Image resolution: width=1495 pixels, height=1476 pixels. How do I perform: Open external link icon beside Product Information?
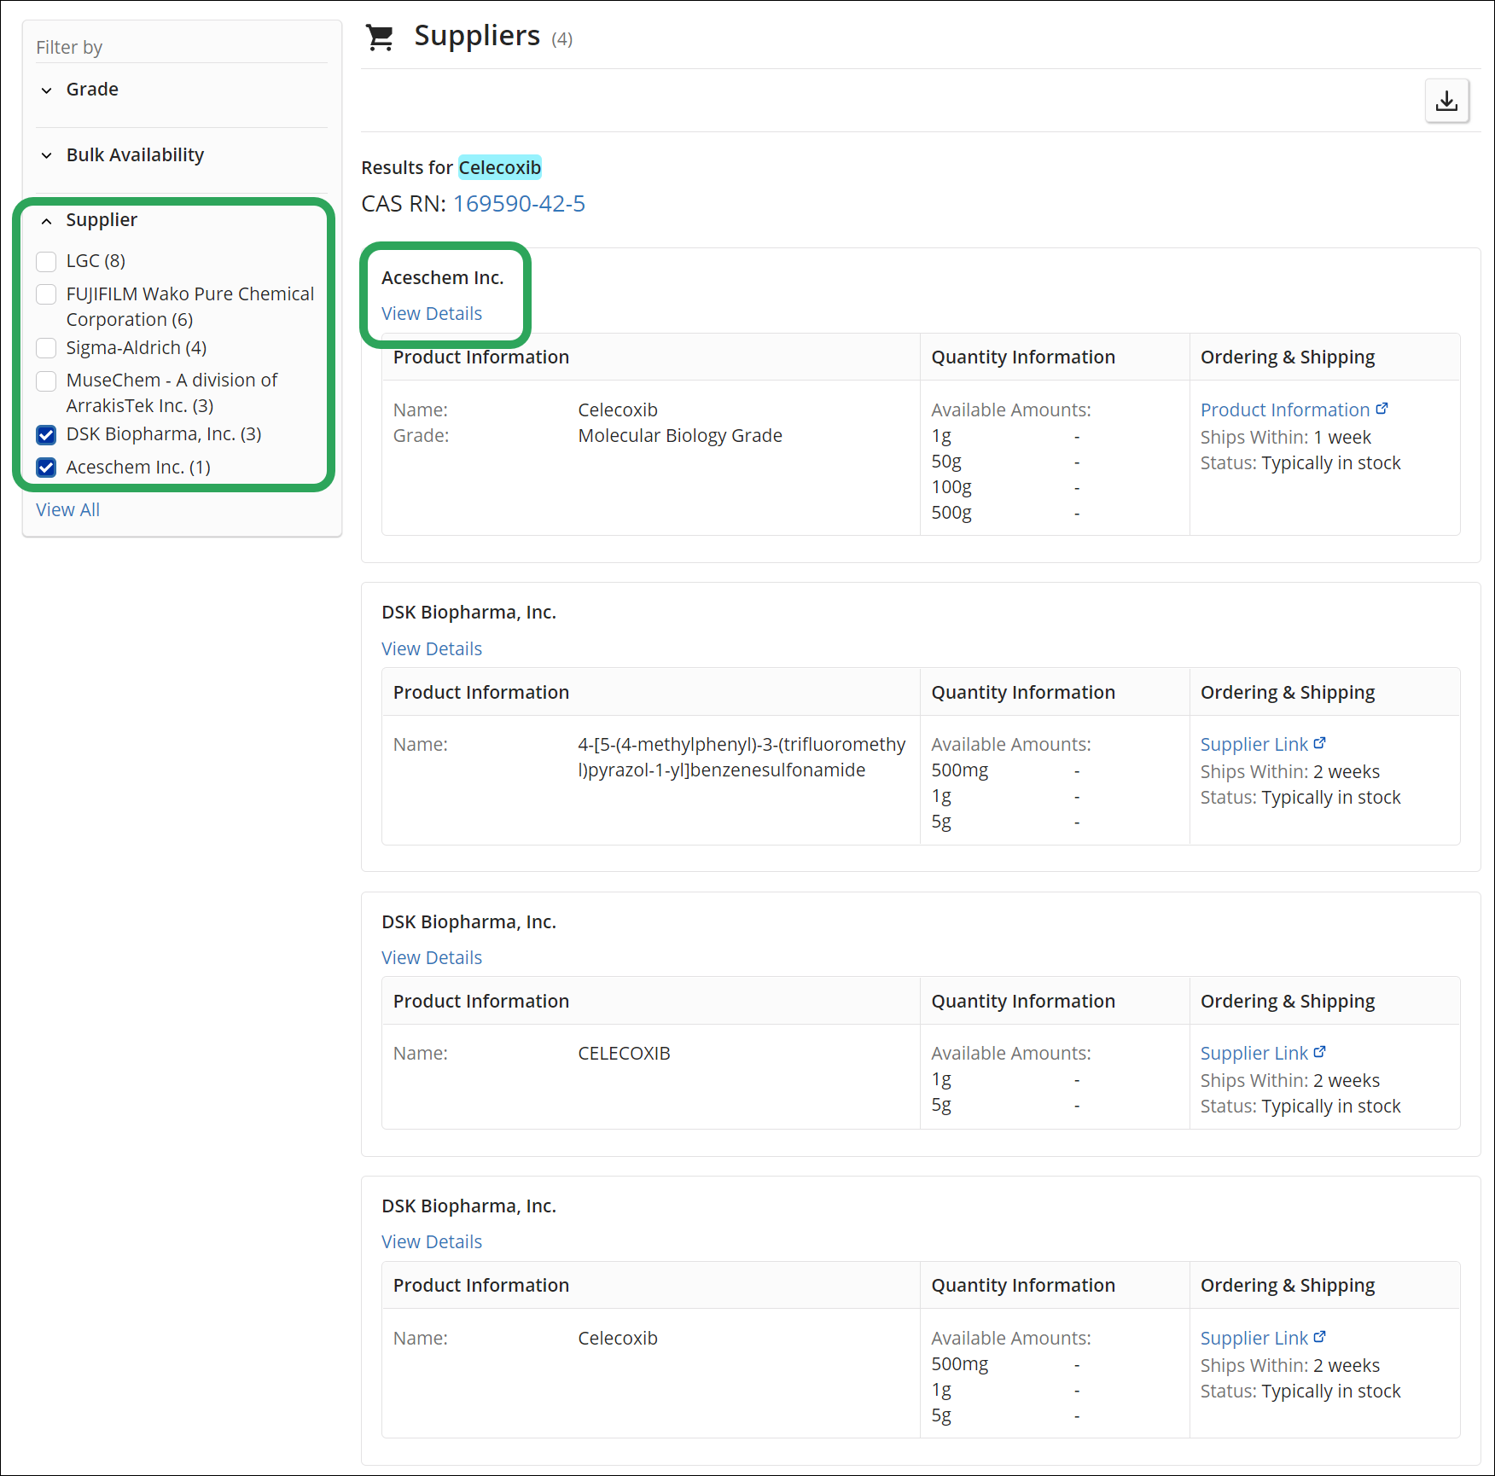tap(1382, 409)
